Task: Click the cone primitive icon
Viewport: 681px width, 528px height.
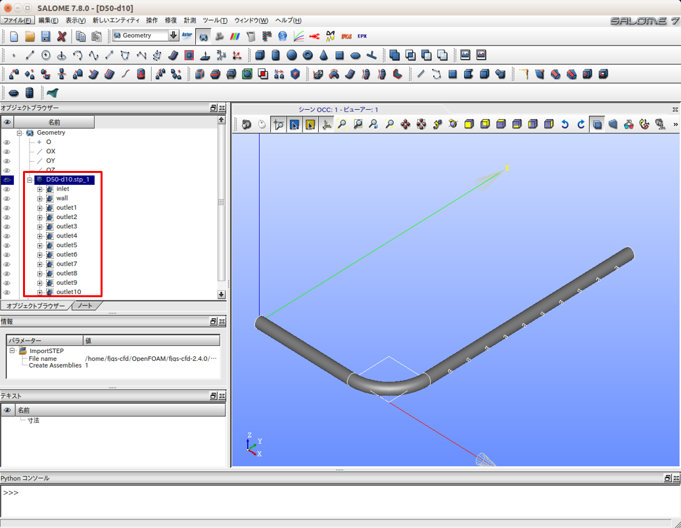Action: pyautogui.click(x=324, y=55)
